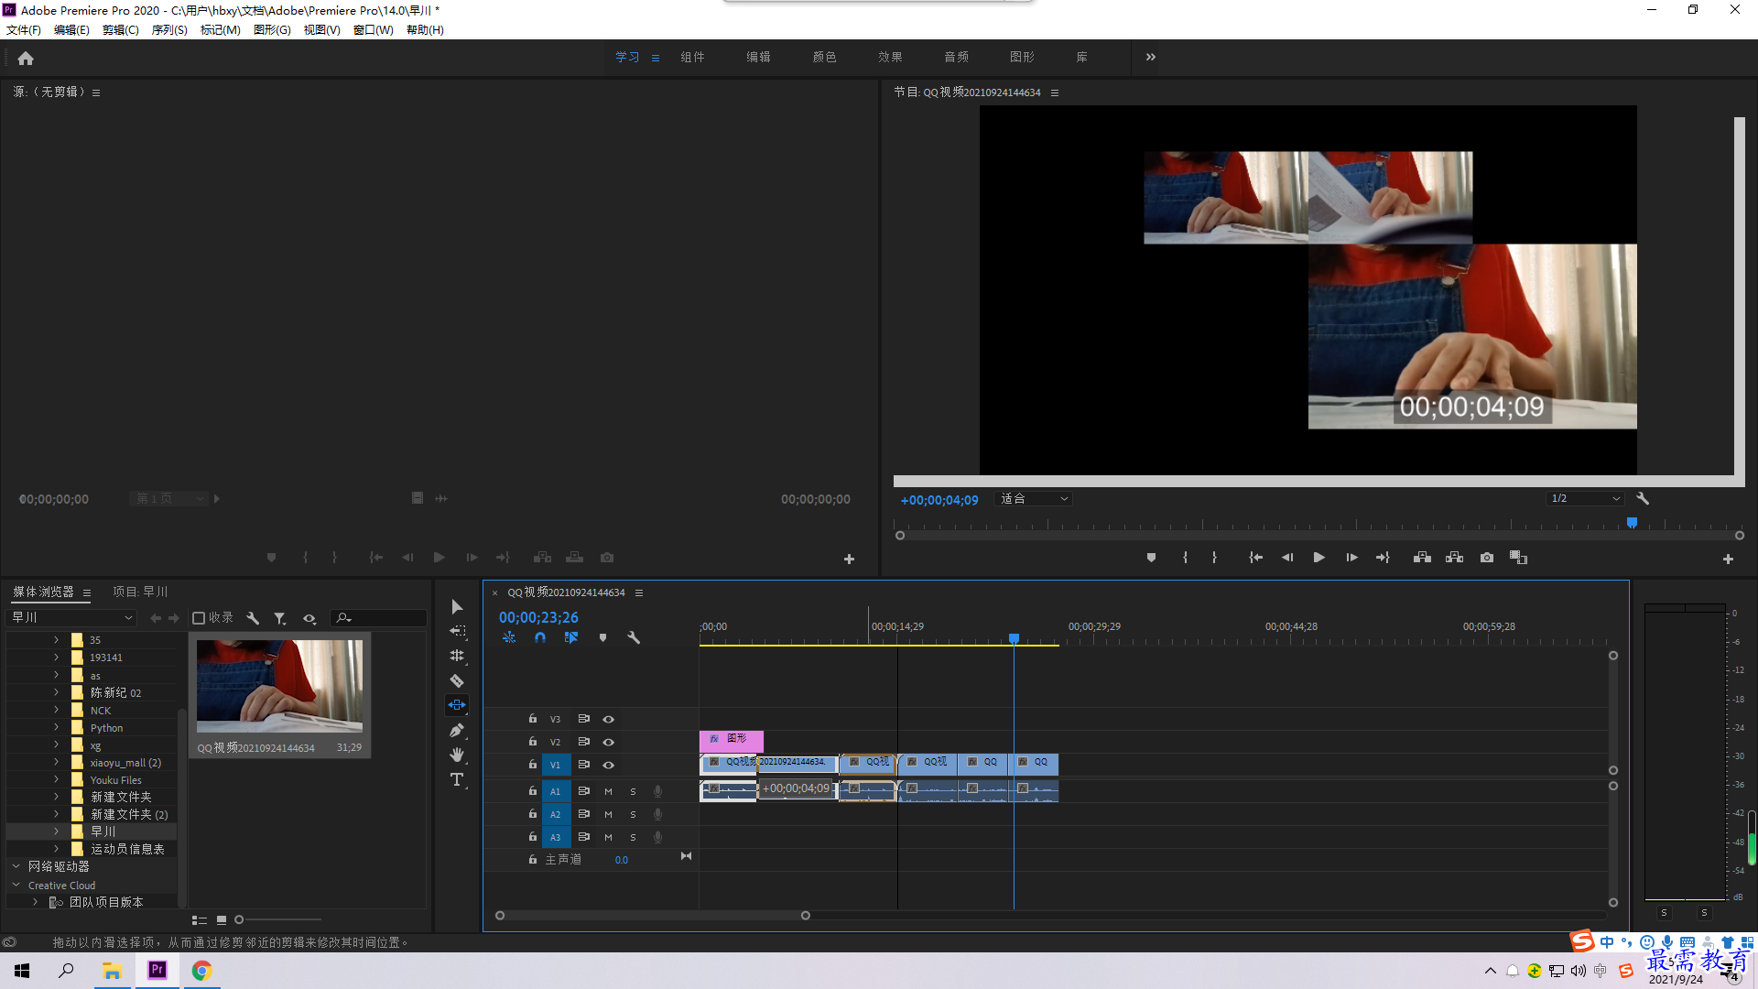Collapse the Creative Cloud section
Image resolution: width=1758 pixels, height=989 pixels.
click(x=16, y=886)
